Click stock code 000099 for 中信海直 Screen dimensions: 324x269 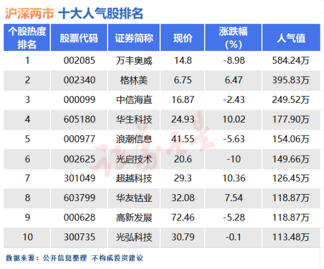[x=80, y=99]
